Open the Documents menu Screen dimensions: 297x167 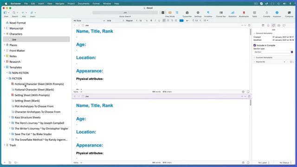pyautogui.click(x=84, y=4)
